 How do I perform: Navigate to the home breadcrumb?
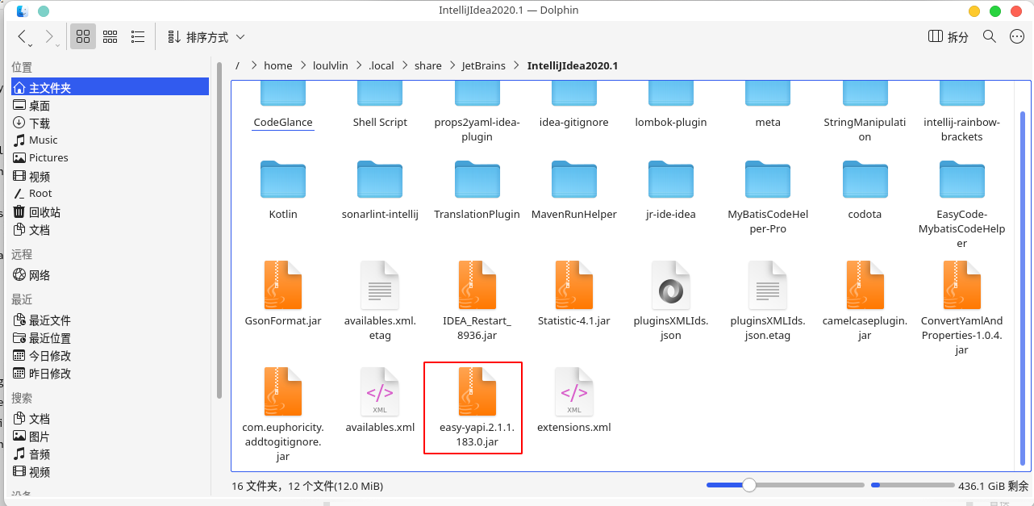point(277,65)
